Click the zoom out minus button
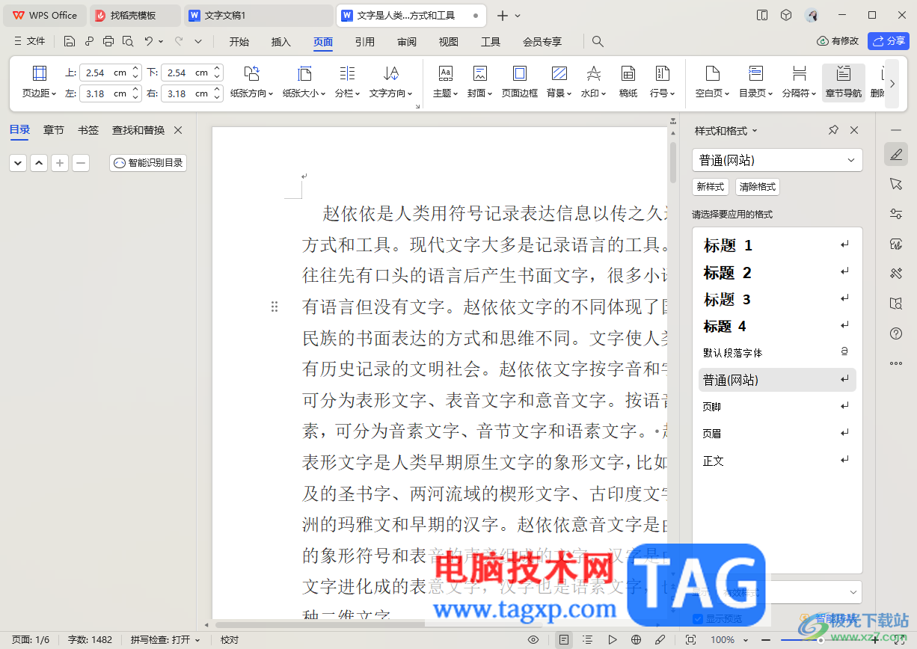This screenshot has width=917, height=649. pos(766,640)
